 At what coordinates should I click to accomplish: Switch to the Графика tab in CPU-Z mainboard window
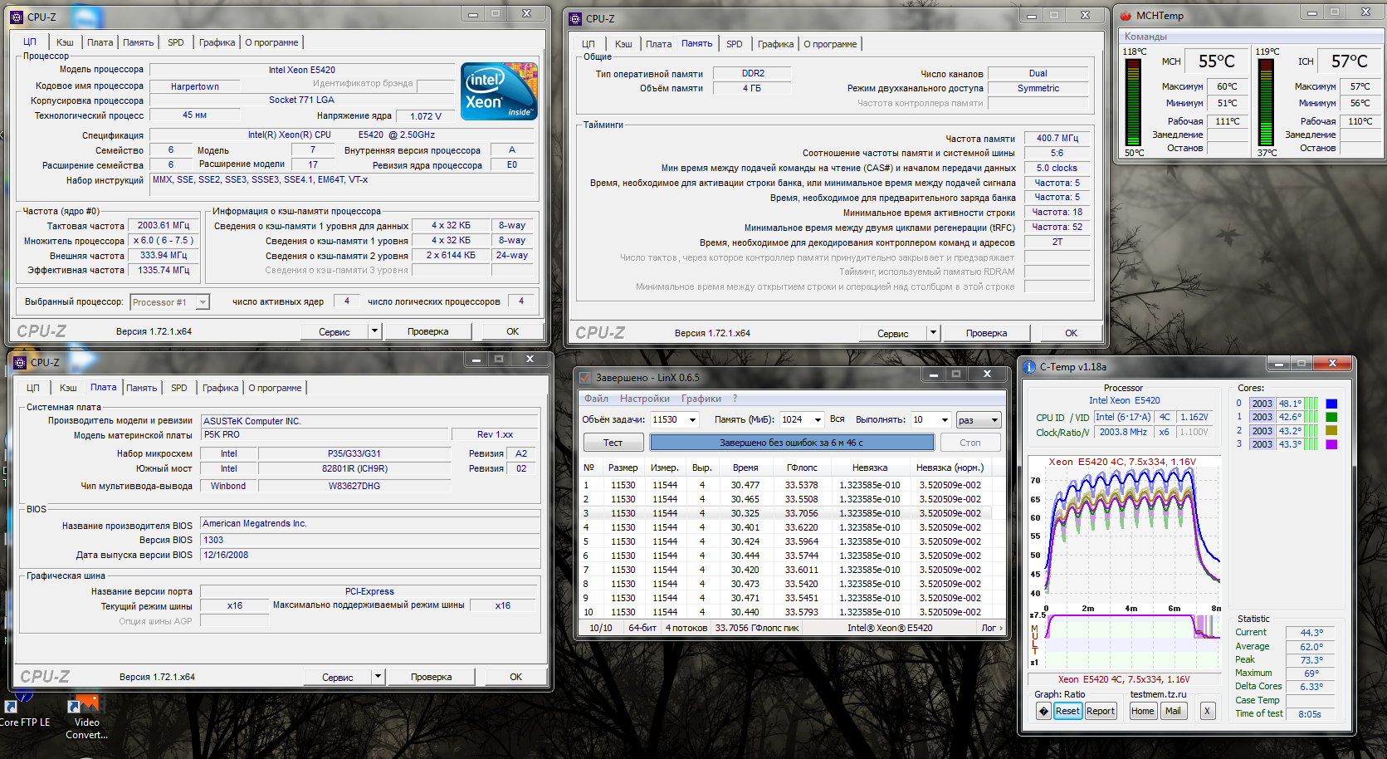221,388
